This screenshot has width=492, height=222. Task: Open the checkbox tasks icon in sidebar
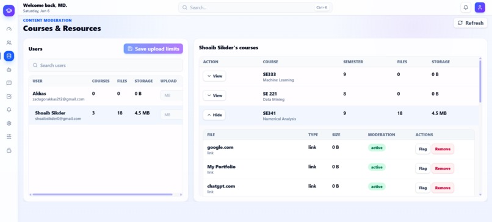point(9,96)
